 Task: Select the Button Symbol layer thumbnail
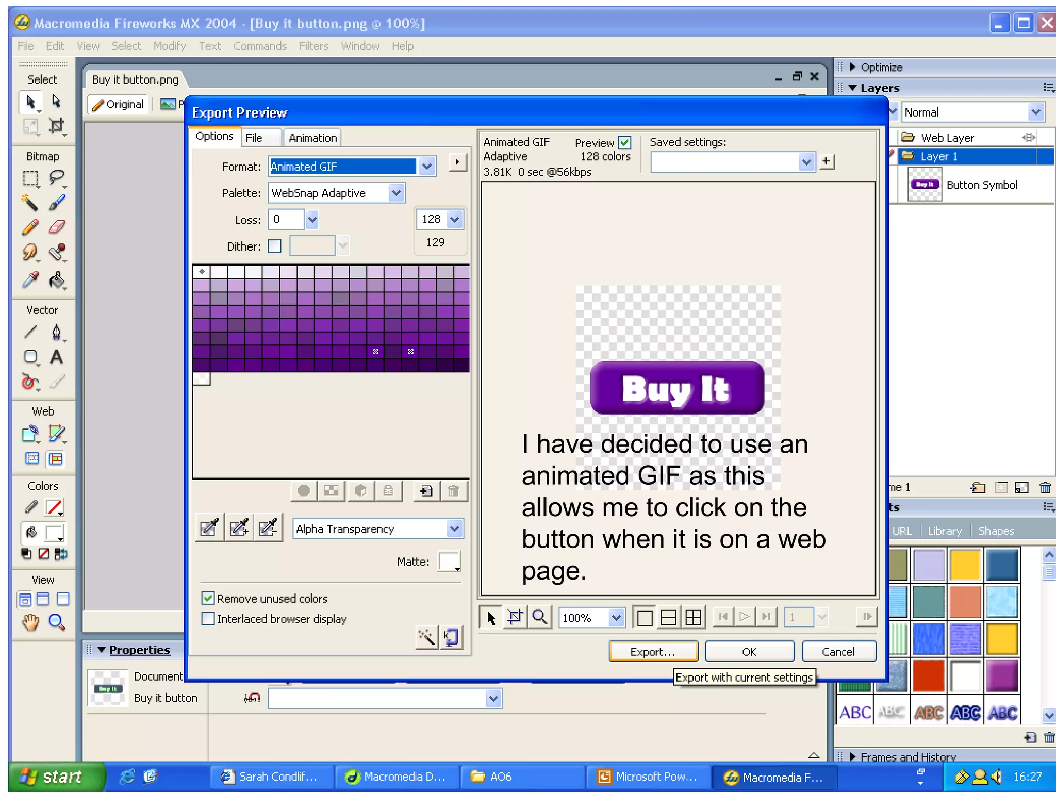pyautogui.click(x=925, y=185)
